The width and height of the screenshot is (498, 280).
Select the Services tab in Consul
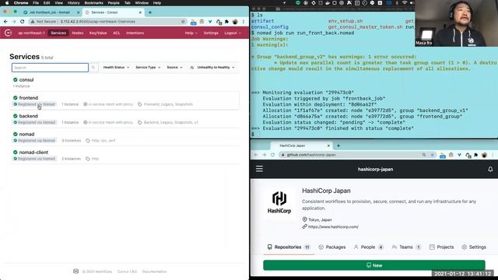tap(58, 33)
